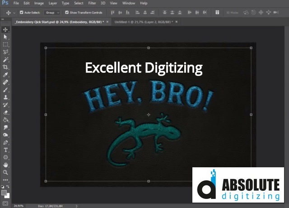The height and width of the screenshot is (208, 289).
Task: Click the 24.91% zoom level field
Action: (19, 205)
